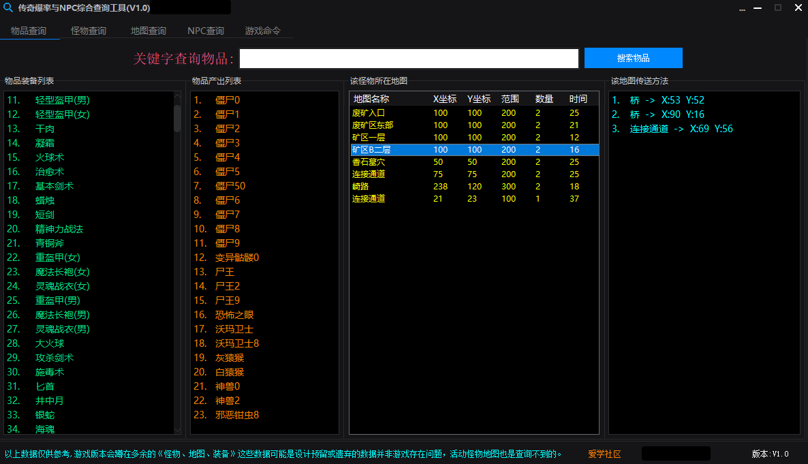Viewport: 808px width, 464px height.
Task: Click the 范围 column header
Action: (510, 99)
